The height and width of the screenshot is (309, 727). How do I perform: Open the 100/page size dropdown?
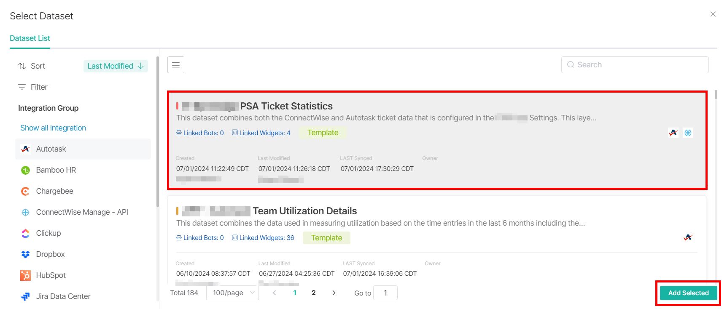coord(232,293)
